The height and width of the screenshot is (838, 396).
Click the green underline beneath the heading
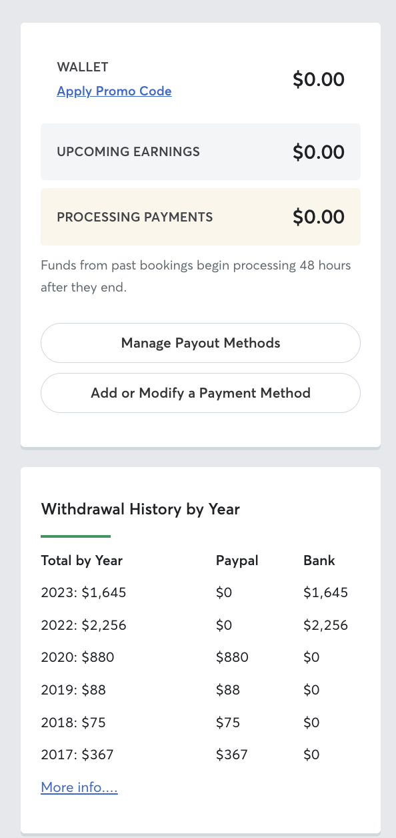click(x=75, y=534)
